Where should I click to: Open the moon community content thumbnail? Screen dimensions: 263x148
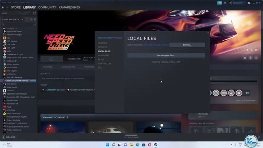[159, 127]
